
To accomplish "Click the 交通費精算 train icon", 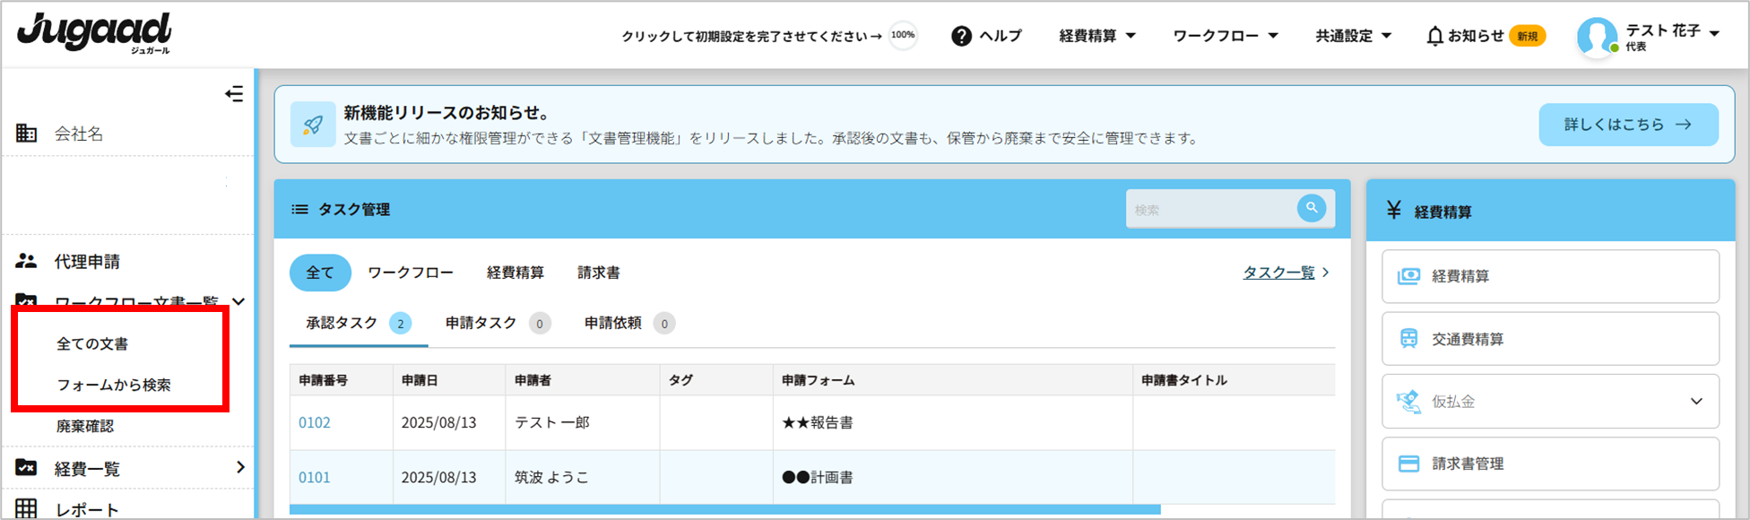I will (x=1408, y=339).
